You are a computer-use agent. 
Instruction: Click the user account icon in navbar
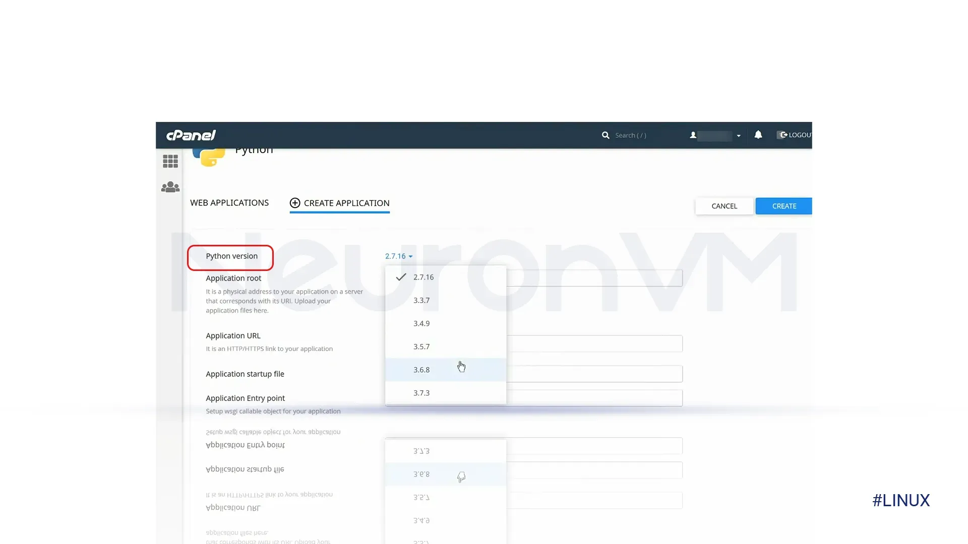(693, 135)
